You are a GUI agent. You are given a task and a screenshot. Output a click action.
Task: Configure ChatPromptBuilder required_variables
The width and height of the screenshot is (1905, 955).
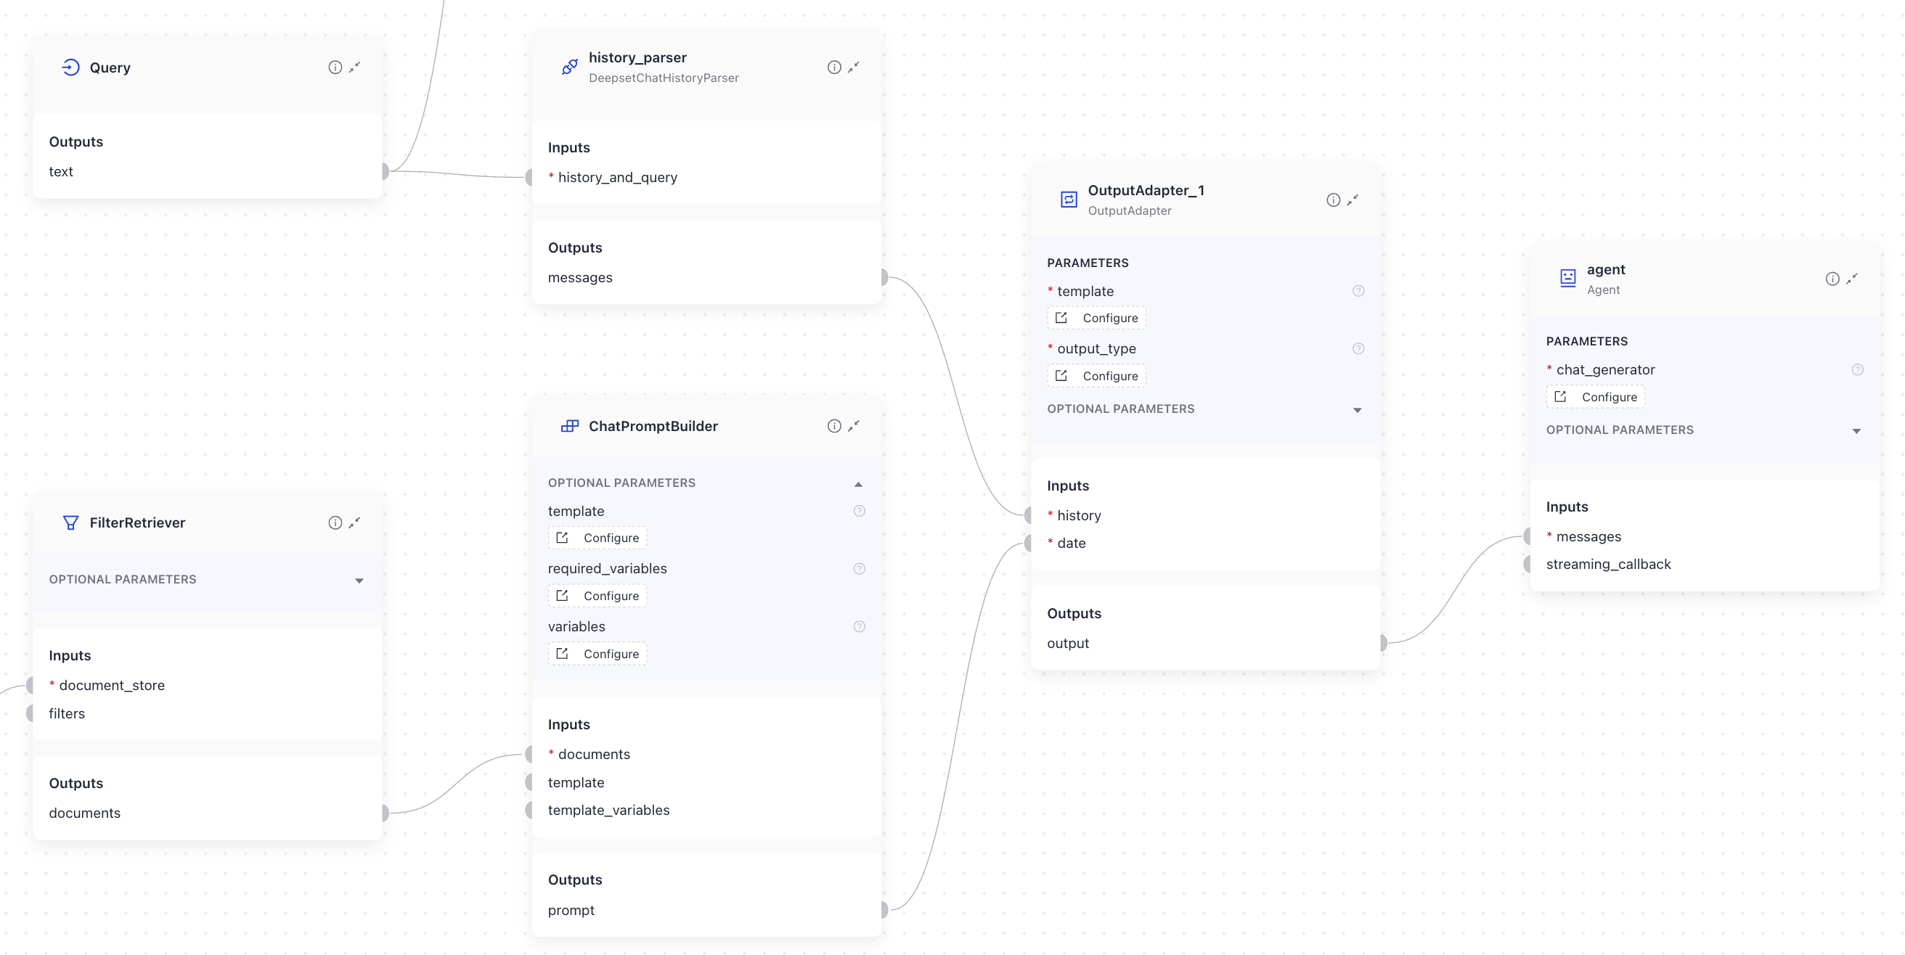pos(597,596)
